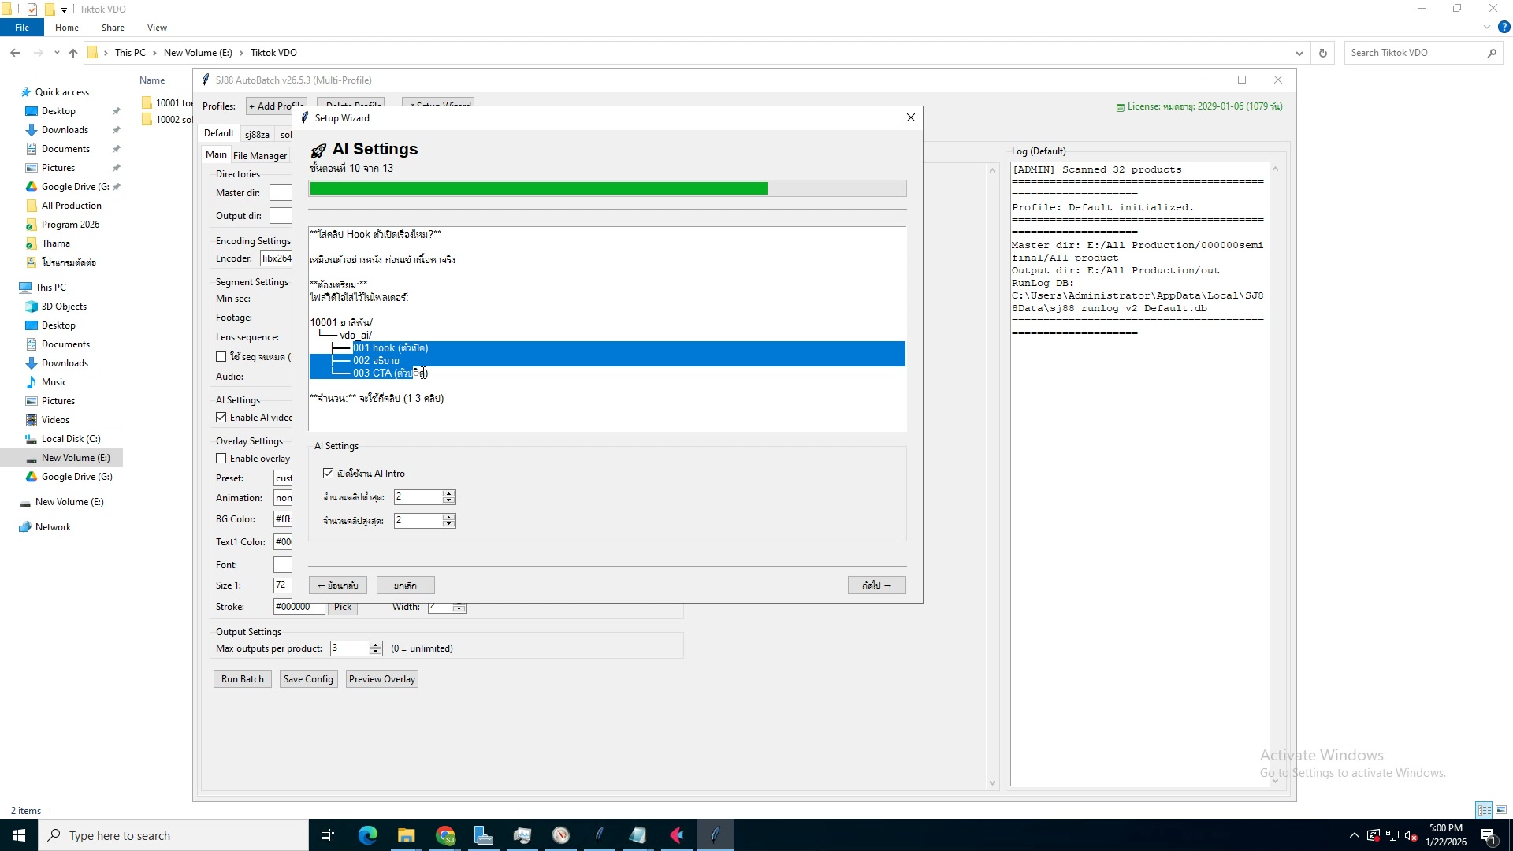Open Task View in the taskbar
1513x851 pixels.
pyautogui.click(x=328, y=835)
